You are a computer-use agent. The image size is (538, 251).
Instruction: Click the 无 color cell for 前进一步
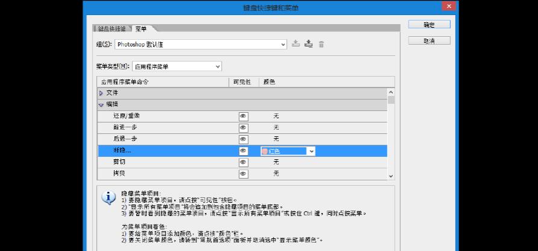(x=276, y=127)
